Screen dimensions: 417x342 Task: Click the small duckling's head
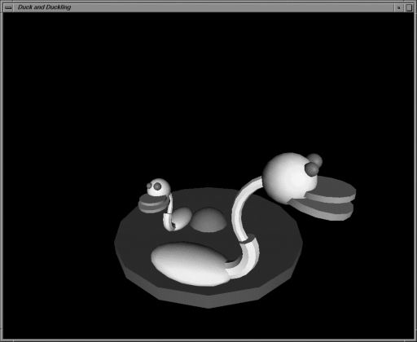(x=159, y=187)
